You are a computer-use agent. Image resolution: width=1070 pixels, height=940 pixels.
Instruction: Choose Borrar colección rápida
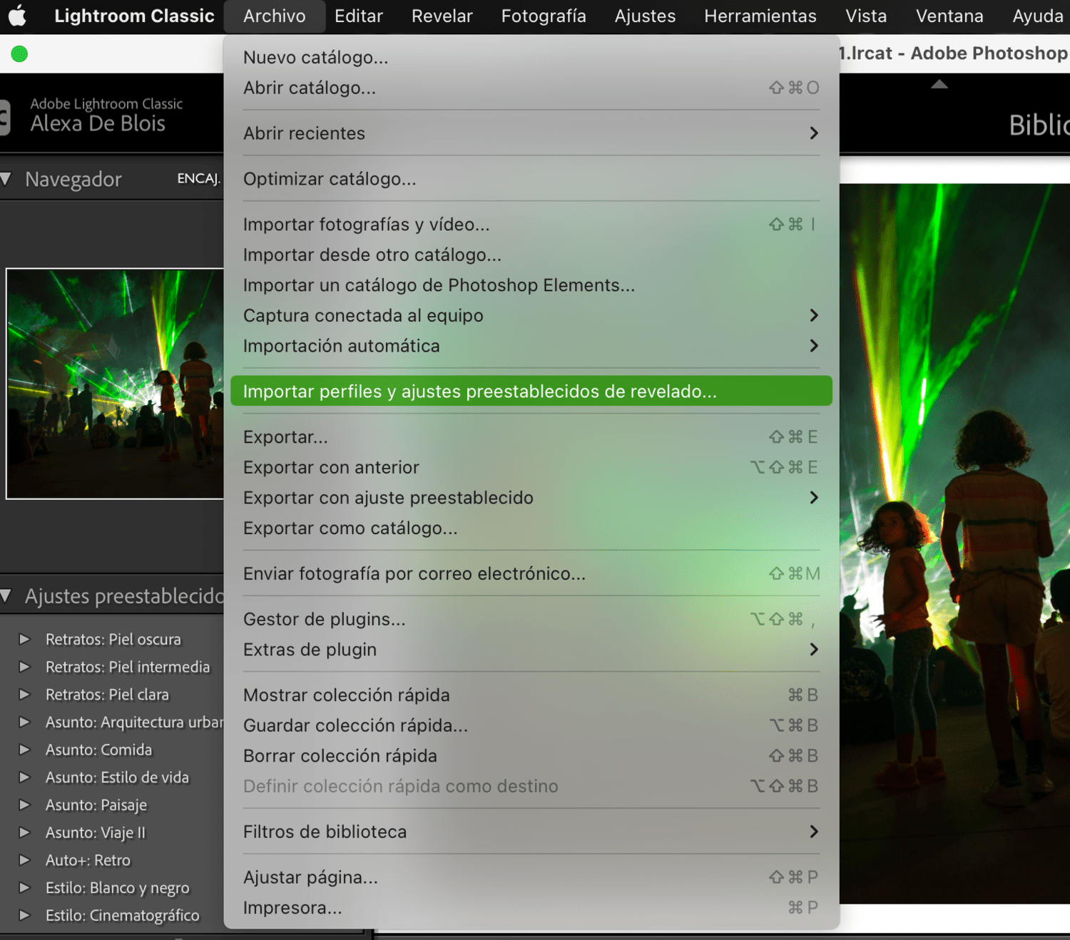pos(531,756)
